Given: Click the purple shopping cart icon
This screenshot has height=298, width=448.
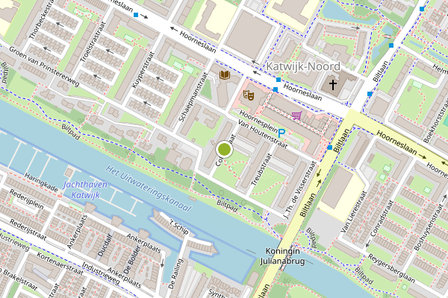Looking at the screenshot, I should coord(297,115).
